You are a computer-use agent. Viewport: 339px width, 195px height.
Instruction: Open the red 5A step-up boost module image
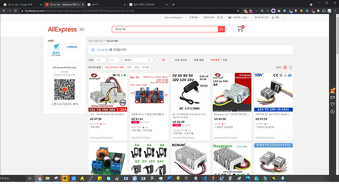point(149,92)
